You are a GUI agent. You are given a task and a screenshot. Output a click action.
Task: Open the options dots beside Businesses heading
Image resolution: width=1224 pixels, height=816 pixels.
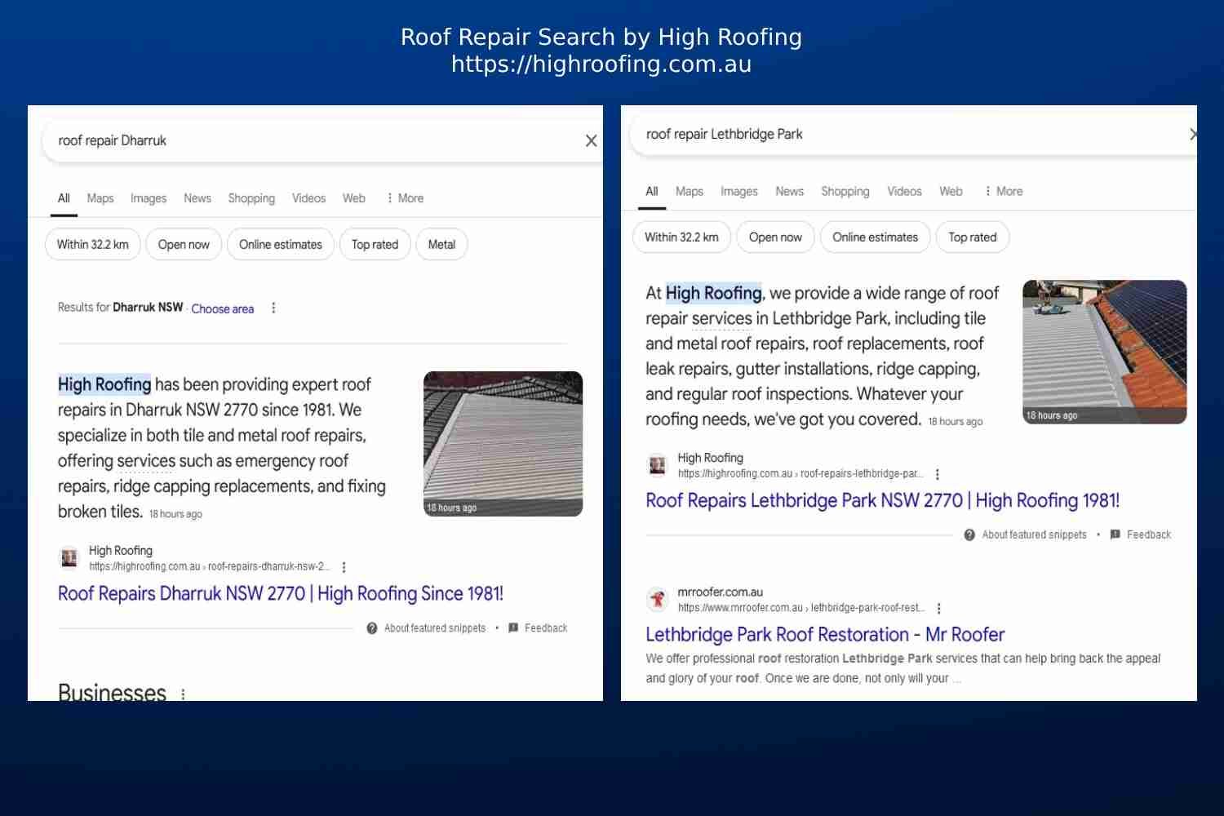point(183,694)
